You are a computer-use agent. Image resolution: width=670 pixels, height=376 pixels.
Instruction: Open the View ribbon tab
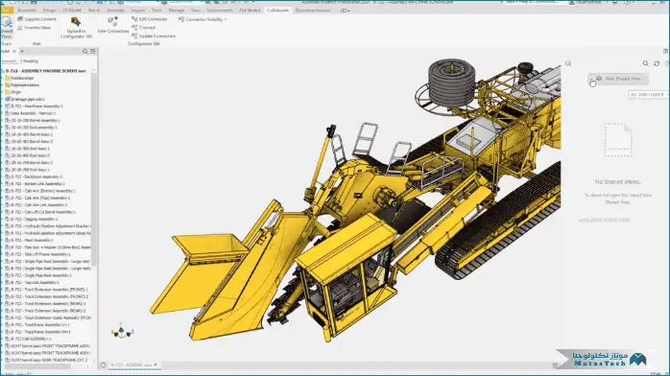(x=195, y=10)
